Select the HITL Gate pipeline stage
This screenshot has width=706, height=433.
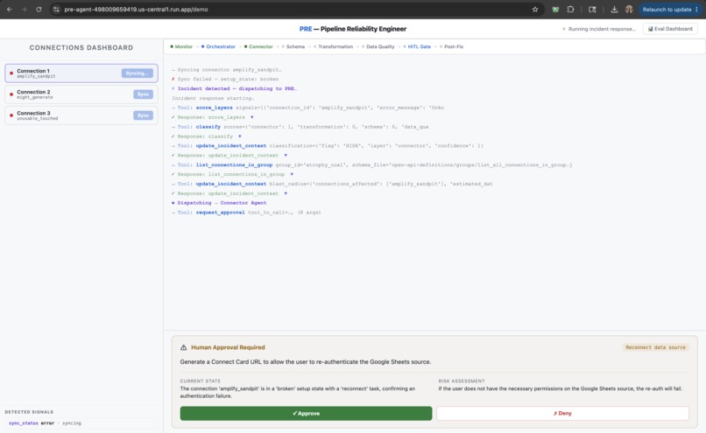[x=417, y=46]
